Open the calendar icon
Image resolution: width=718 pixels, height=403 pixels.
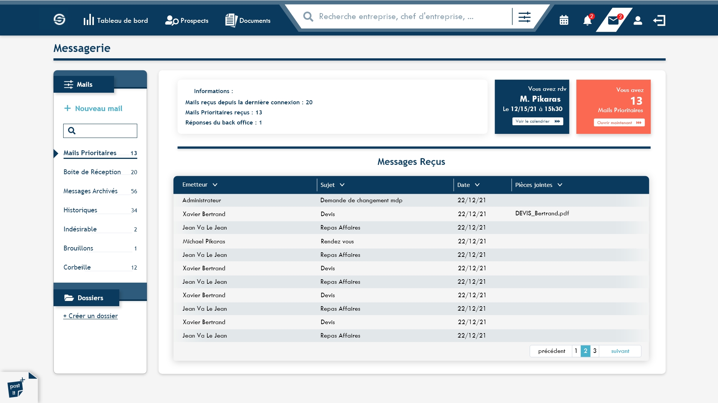pyautogui.click(x=564, y=20)
